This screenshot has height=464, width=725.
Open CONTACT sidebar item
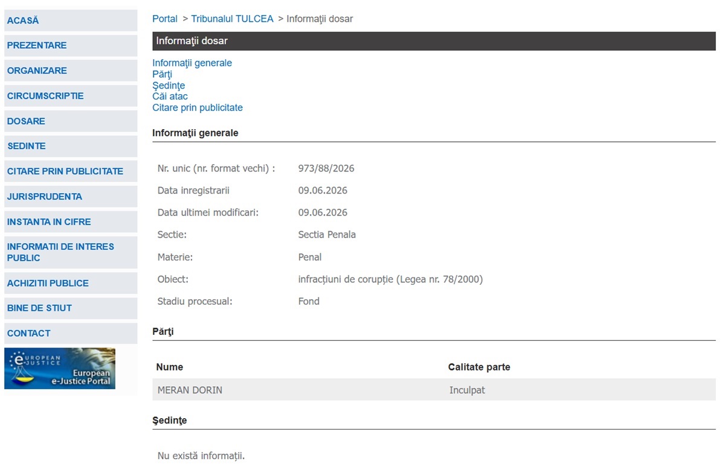click(x=71, y=333)
